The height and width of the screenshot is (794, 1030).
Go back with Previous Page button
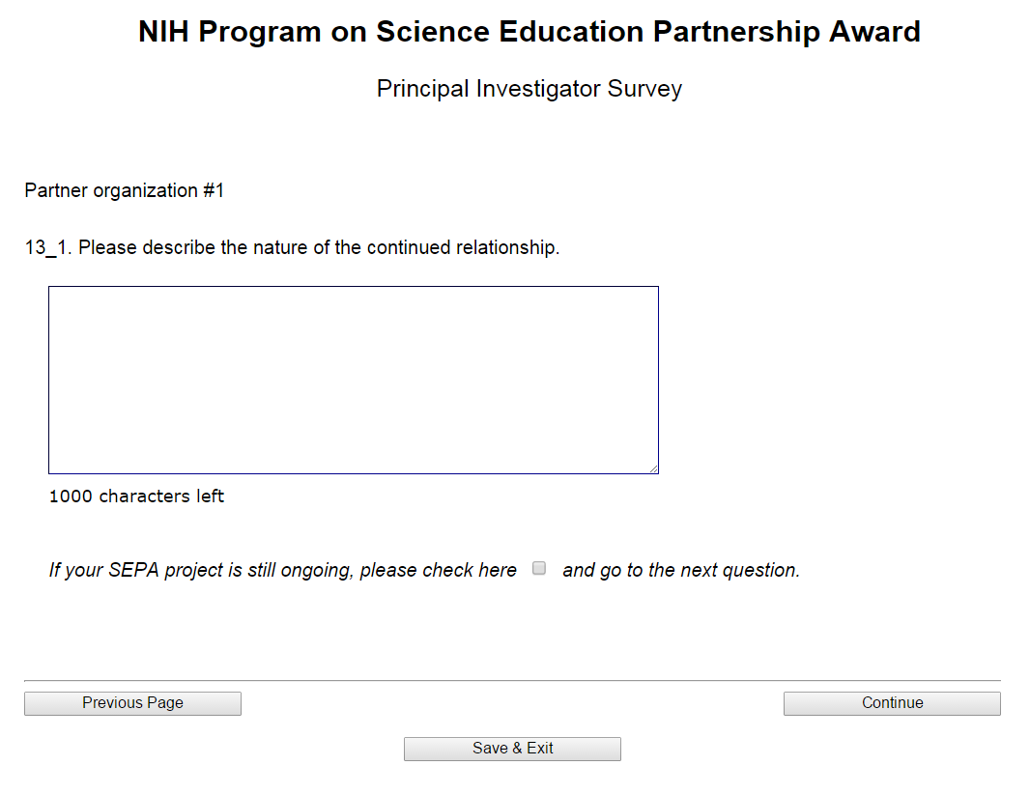click(x=132, y=703)
